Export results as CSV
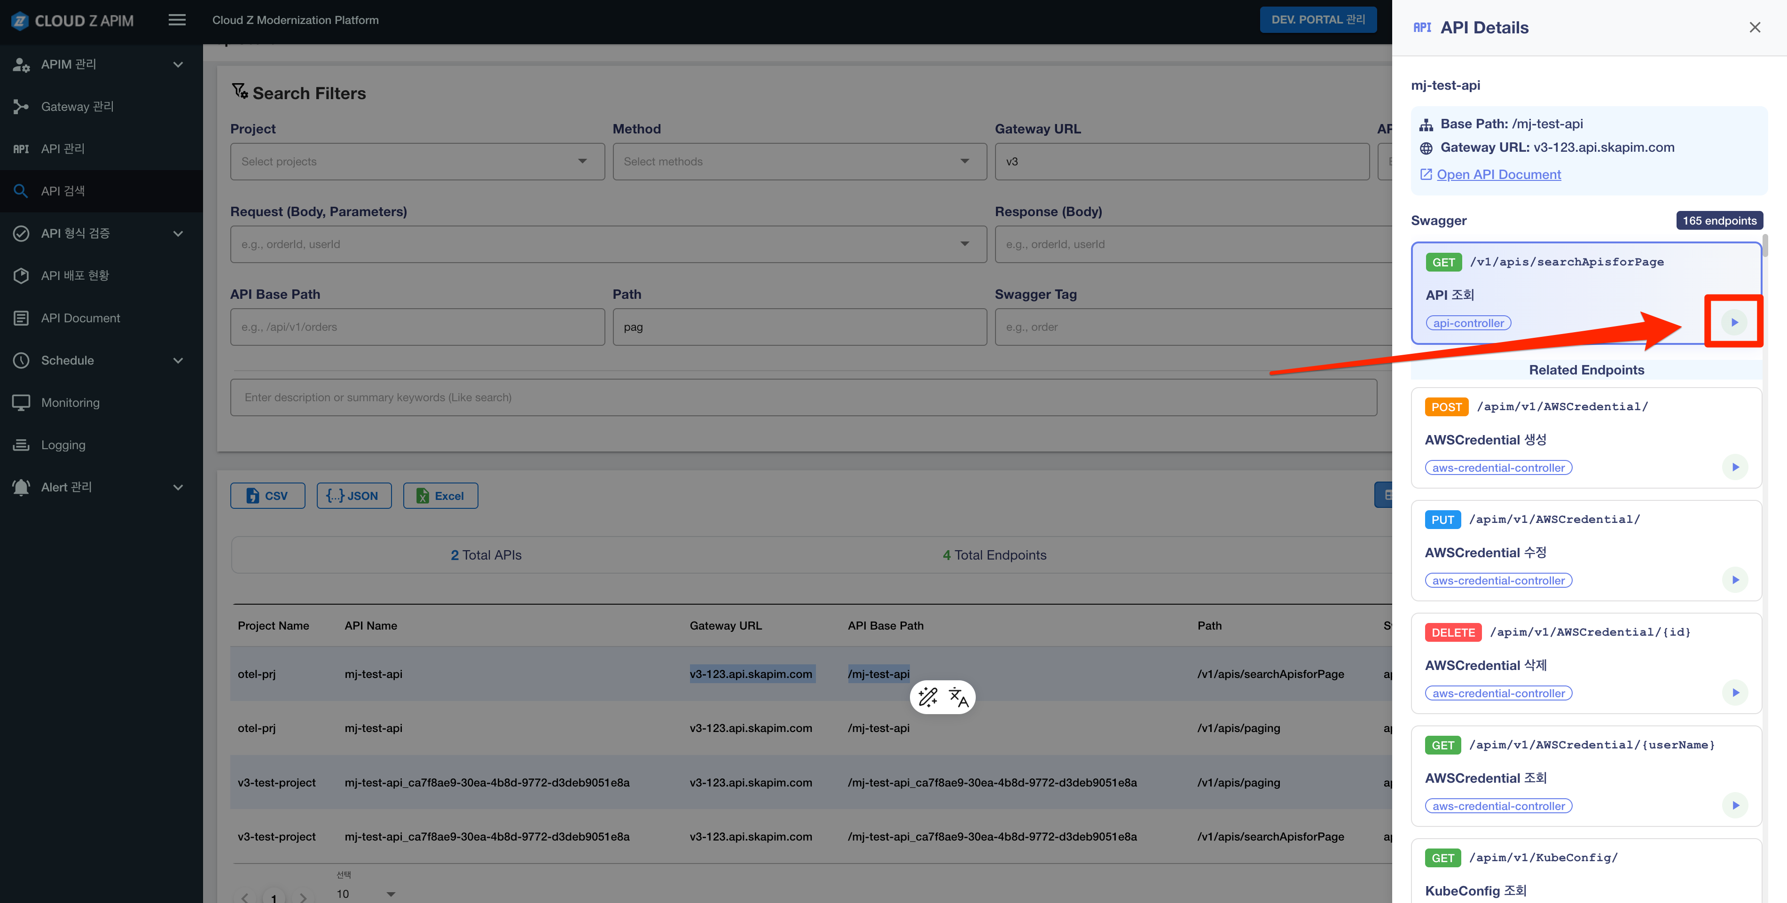1787x903 pixels. click(267, 496)
